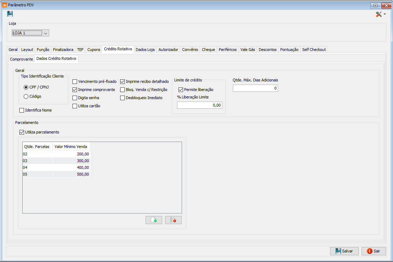Image resolution: width=393 pixels, height=262 pixels.
Task: Click the restore window button
Action: [x=375, y=5]
